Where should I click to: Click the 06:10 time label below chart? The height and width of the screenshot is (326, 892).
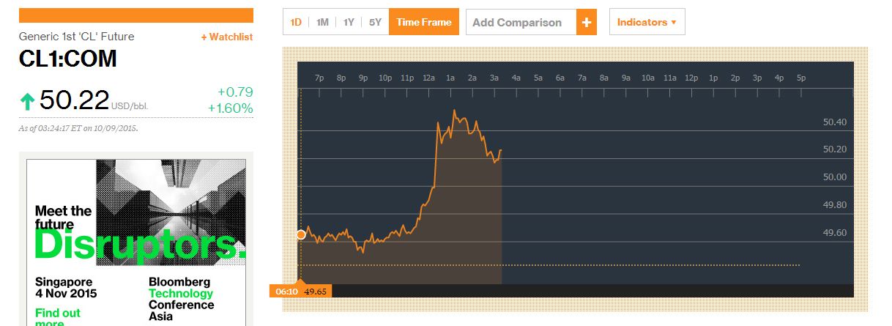286,292
